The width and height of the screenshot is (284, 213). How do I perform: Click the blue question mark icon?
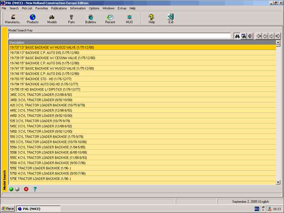tap(35, 189)
